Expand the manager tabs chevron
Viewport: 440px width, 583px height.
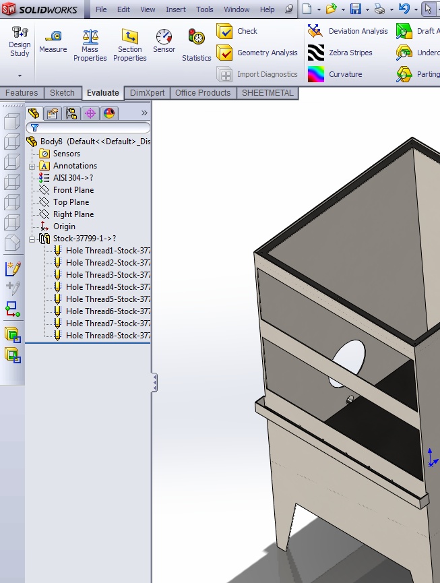[x=144, y=113]
